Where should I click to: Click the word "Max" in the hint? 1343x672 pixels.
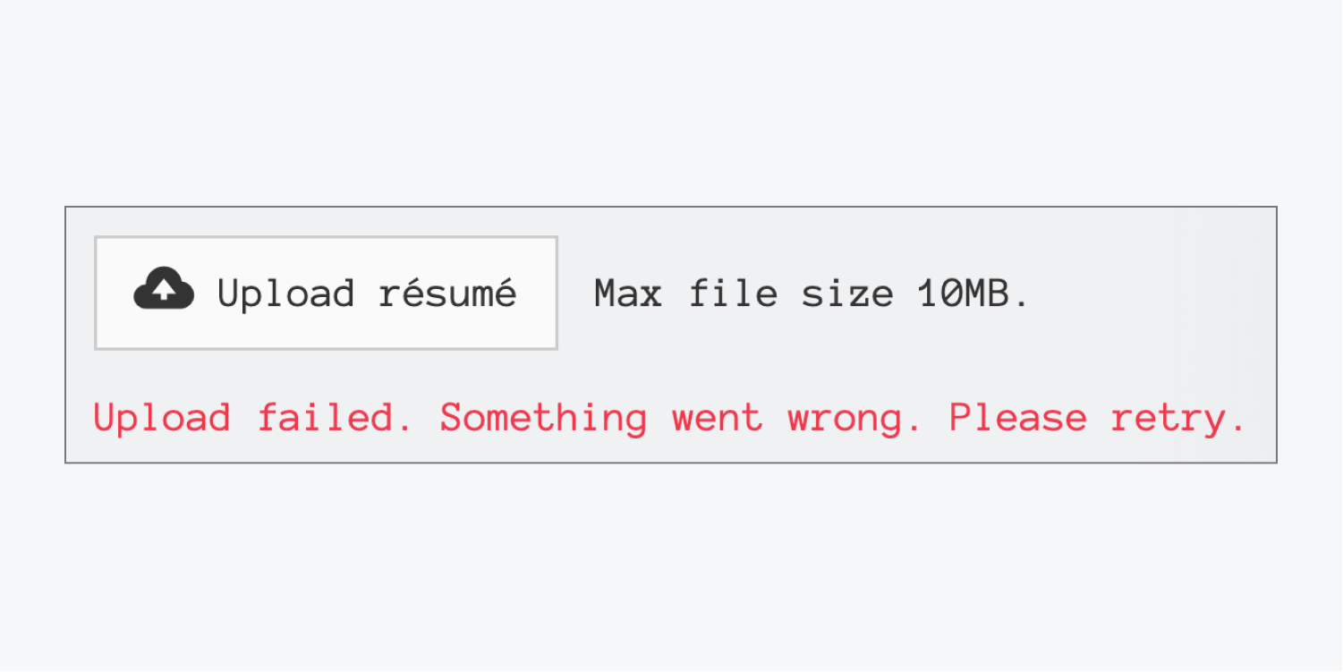coord(628,293)
